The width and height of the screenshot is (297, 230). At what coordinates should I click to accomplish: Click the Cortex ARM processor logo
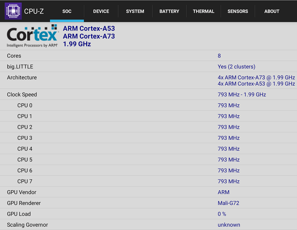[32, 36]
